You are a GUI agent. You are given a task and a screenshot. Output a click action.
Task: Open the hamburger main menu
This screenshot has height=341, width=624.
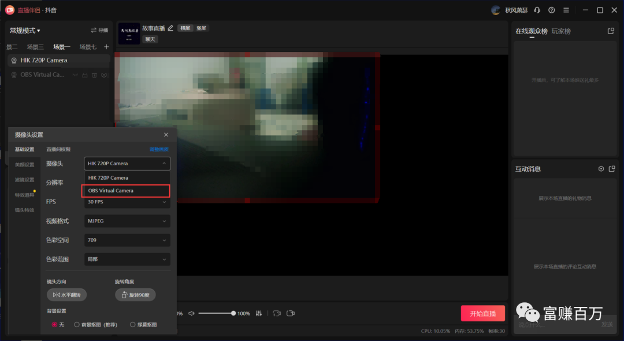[566, 10]
